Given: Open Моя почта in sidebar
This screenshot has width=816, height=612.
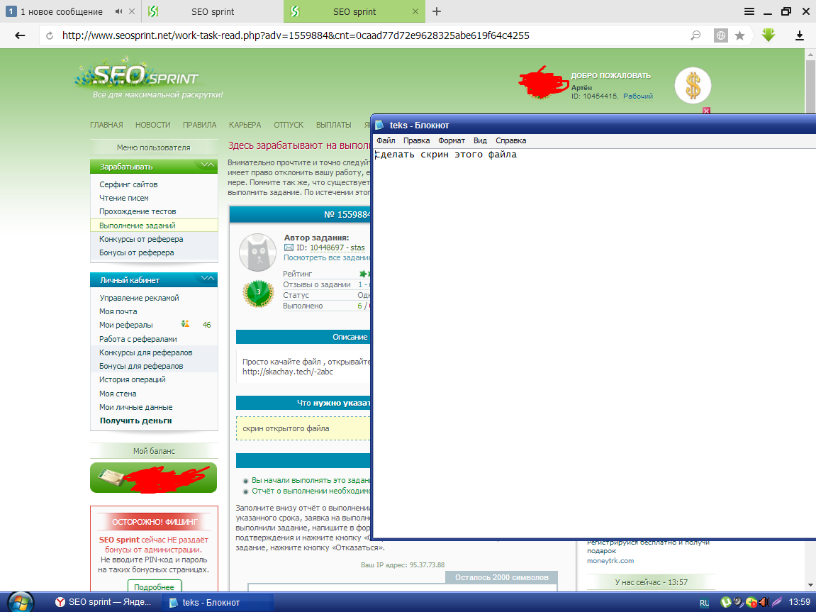Looking at the screenshot, I should coord(118,311).
